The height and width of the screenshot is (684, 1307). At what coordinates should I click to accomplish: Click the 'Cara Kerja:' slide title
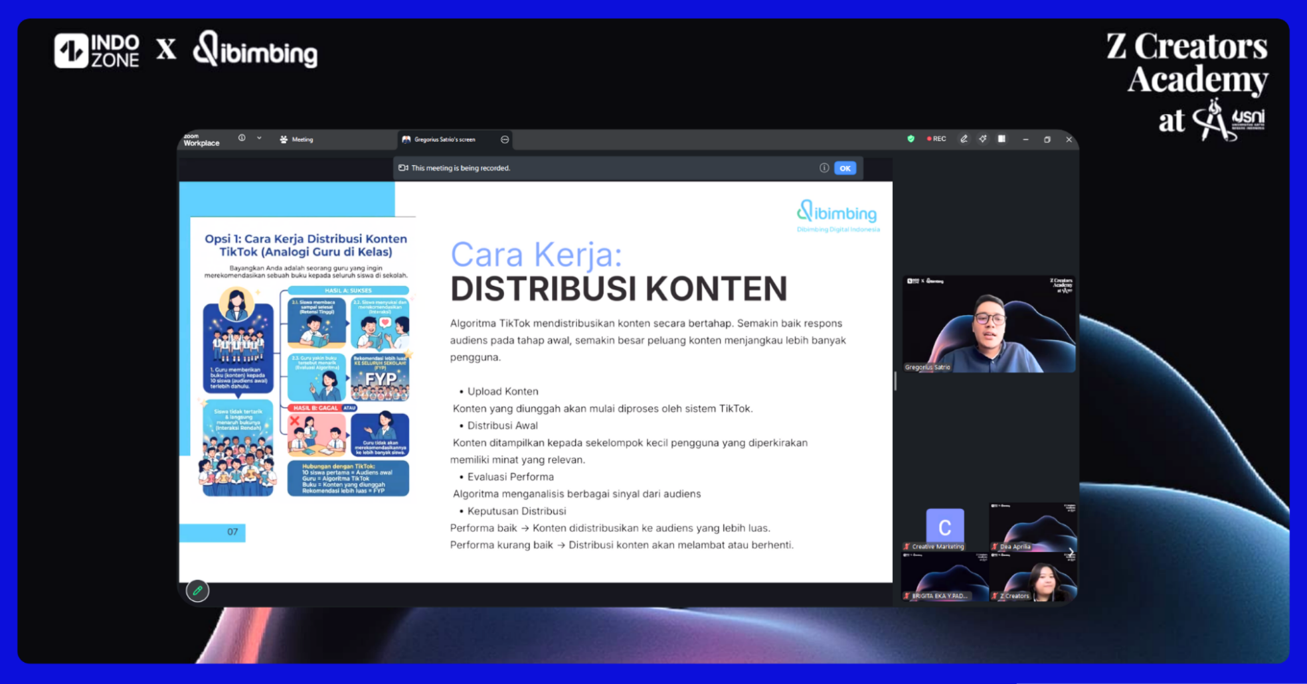pos(536,254)
